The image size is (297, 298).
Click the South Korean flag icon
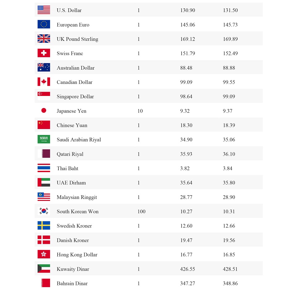[x=44, y=211]
